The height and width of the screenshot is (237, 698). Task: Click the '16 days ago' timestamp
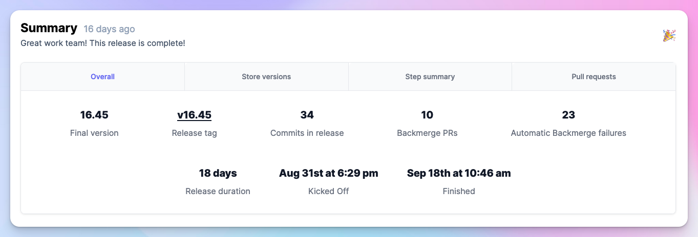click(x=110, y=29)
